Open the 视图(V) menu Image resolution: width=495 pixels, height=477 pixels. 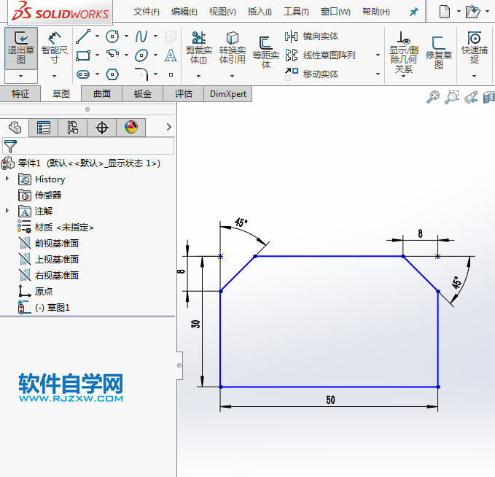[x=222, y=12]
